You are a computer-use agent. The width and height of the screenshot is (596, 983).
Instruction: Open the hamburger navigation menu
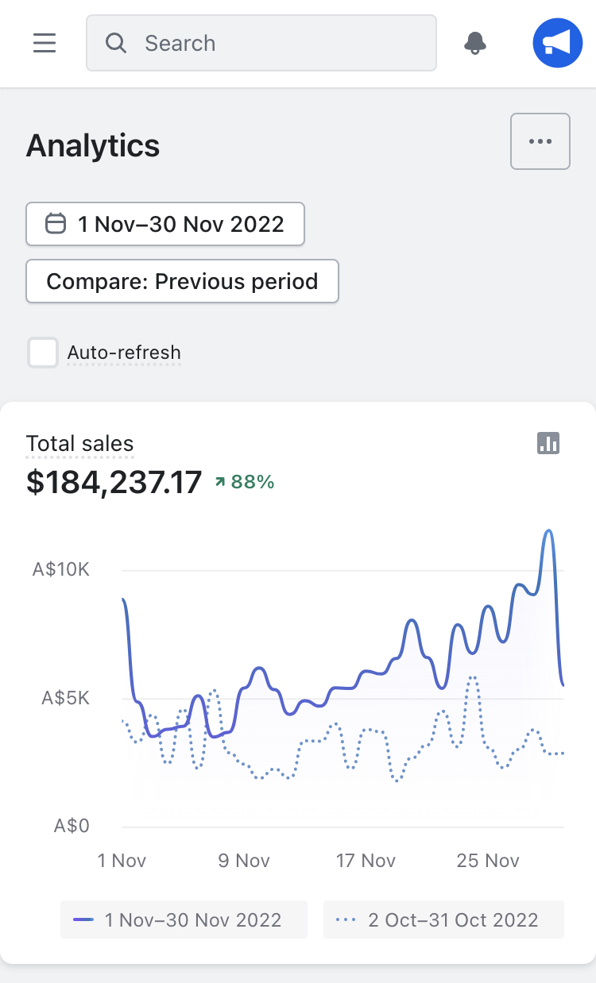click(x=45, y=43)
